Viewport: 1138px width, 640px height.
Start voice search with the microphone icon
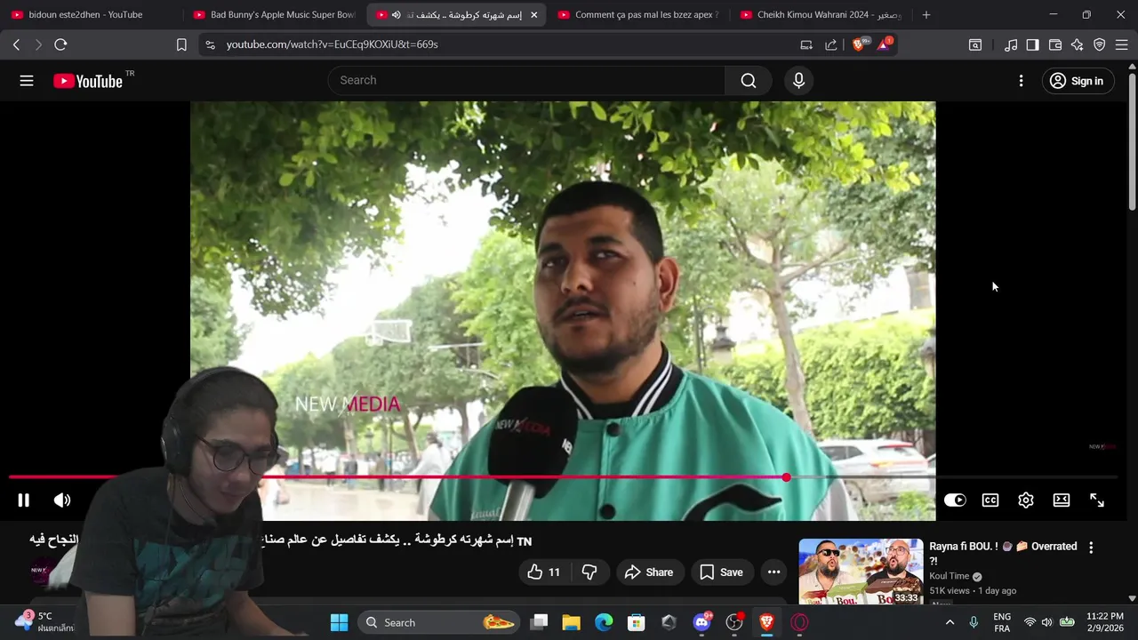798,81
